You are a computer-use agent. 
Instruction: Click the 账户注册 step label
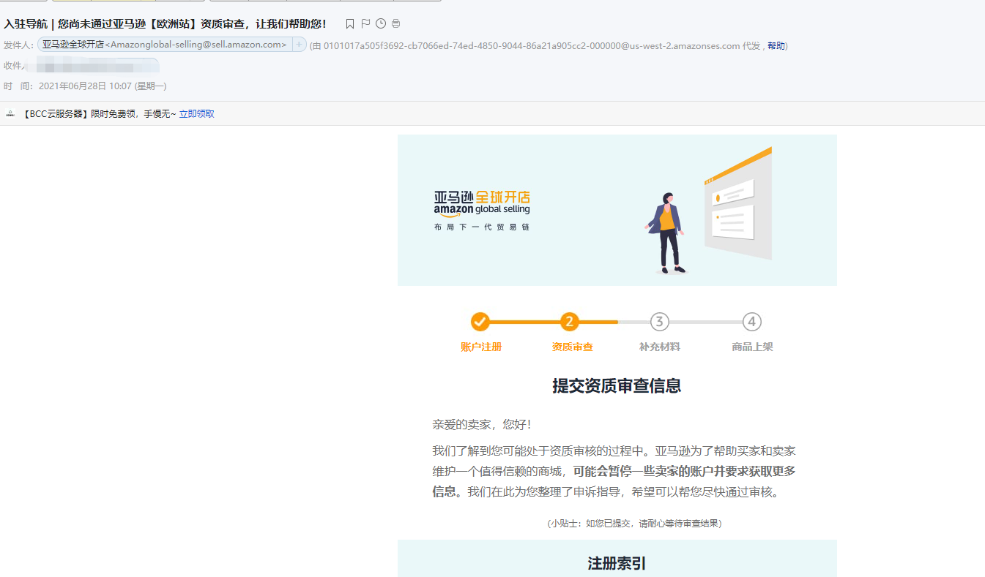tap(481, 347)
